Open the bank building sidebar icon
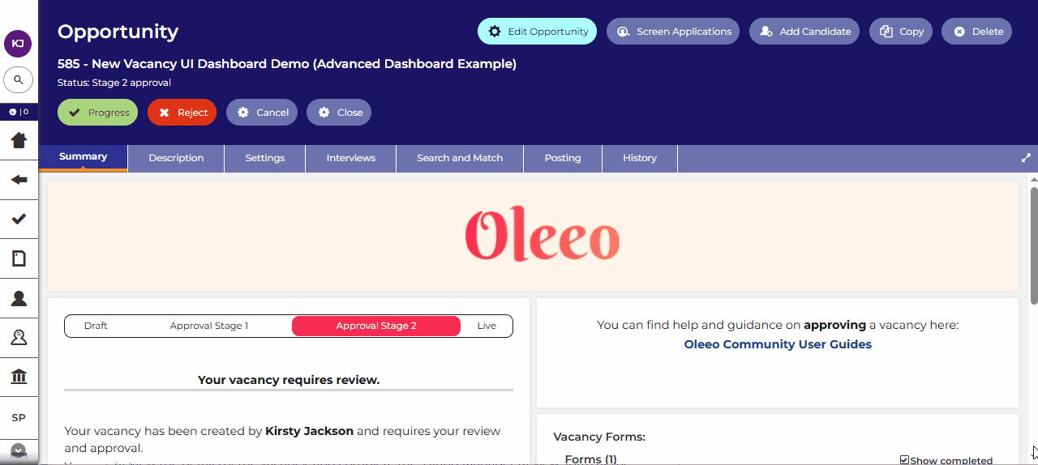 [19, 377]
